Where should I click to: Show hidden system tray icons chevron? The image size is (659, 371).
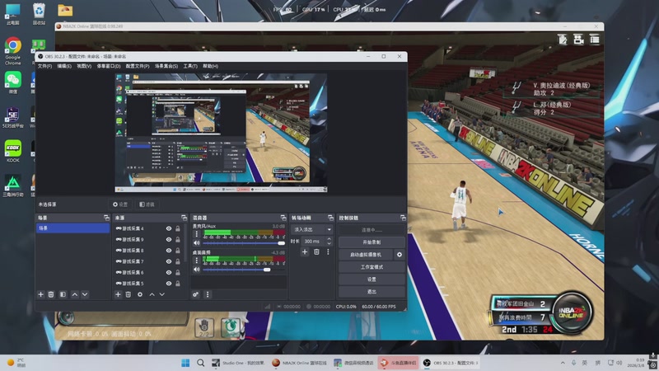coord(563,363)
